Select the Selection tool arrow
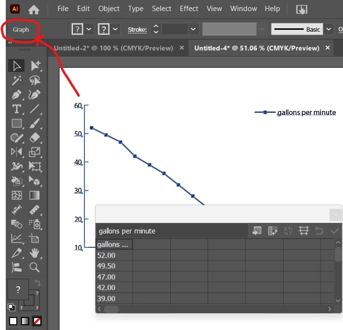 tap(16, 66)
